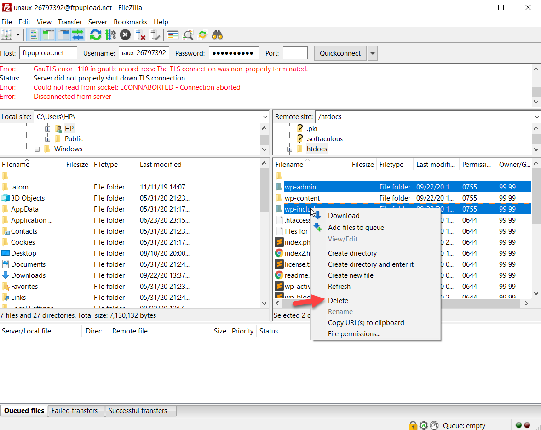Open the Server menu
Viewport: 541px width, 430px height.
(98, 22)
